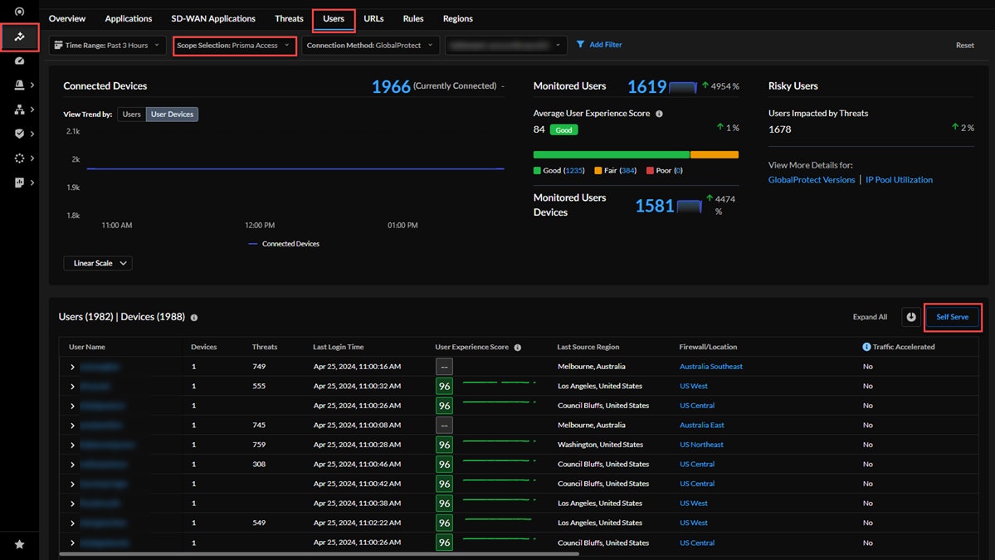
Task: Open the GlobalProtect Versions link
Action: click(811, 179)
